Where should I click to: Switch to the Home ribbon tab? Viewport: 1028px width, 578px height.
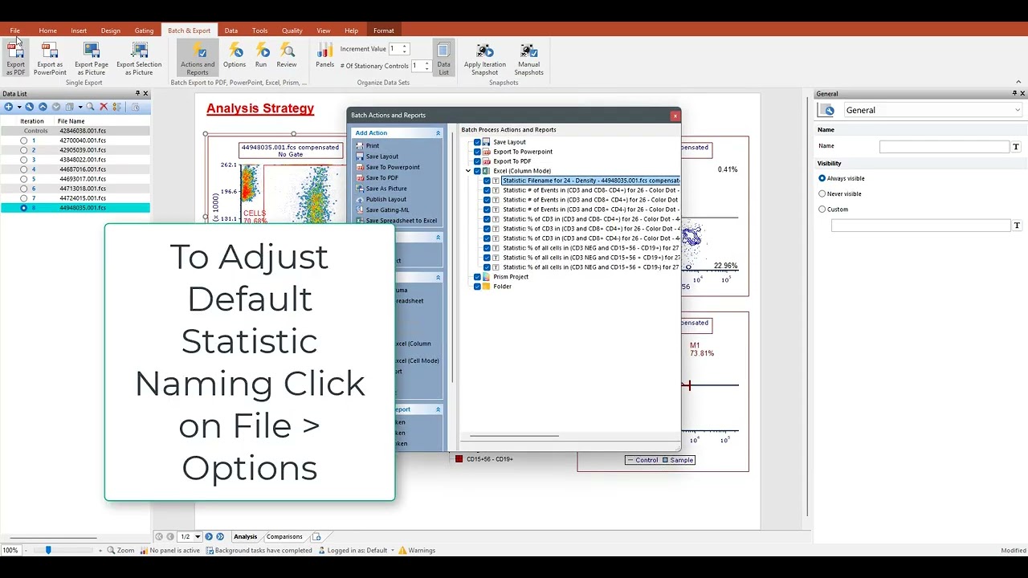pyautogui.click(x=47, y=31)
